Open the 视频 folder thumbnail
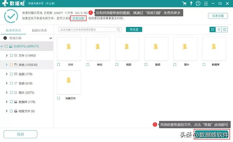This screenshot has width=233, height=142. 127,49
